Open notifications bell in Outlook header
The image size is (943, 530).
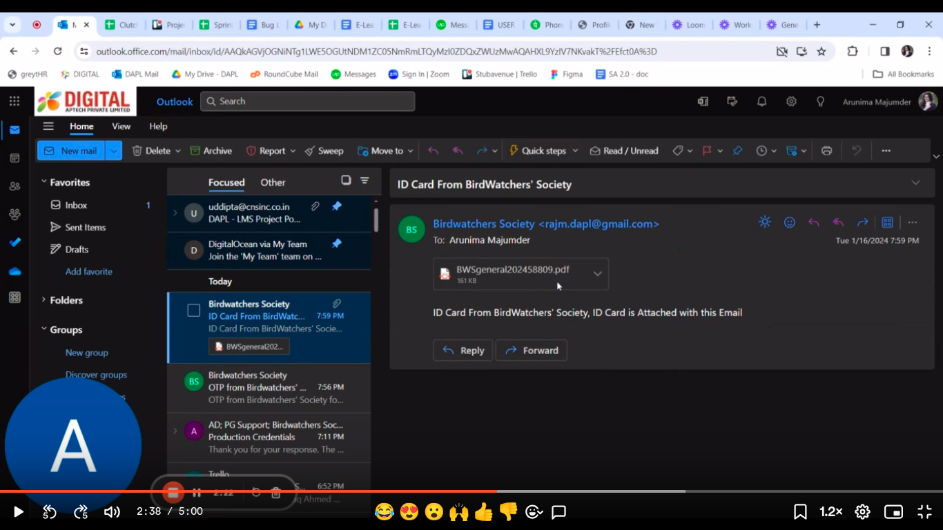761,101
